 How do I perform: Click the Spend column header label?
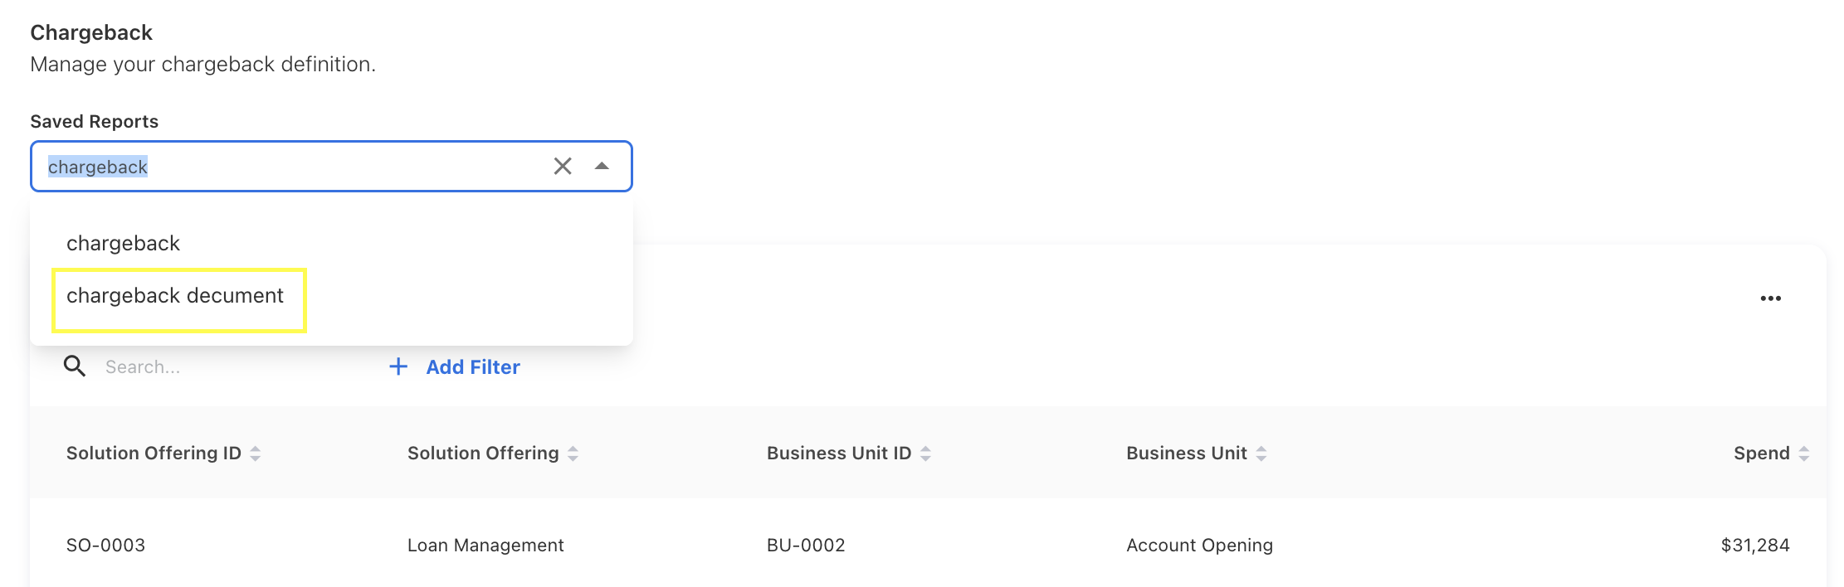pos(1761,454)
